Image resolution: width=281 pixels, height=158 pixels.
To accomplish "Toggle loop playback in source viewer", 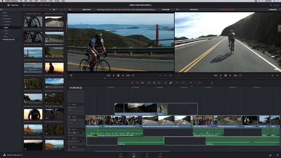I will pyautogui.click(x=133, y=75).
